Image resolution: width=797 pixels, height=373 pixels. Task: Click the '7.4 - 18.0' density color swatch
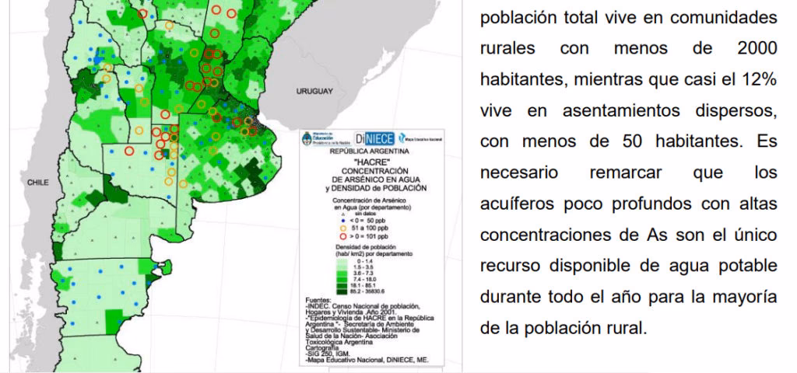pyautogui.click(x=342, y=280)
